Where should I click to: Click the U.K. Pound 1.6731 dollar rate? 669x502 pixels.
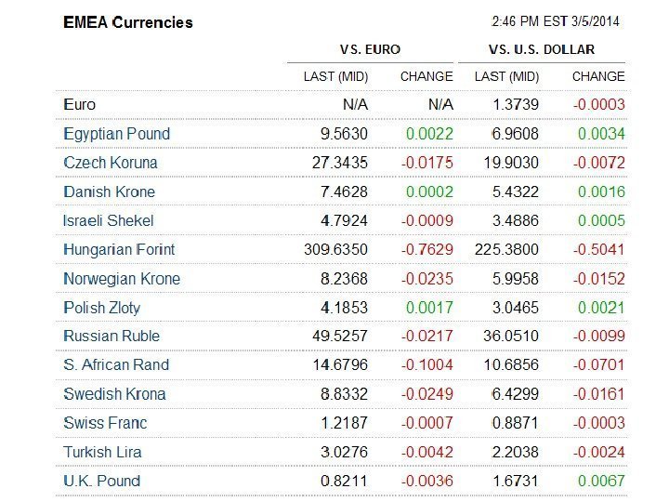(516, 481)
